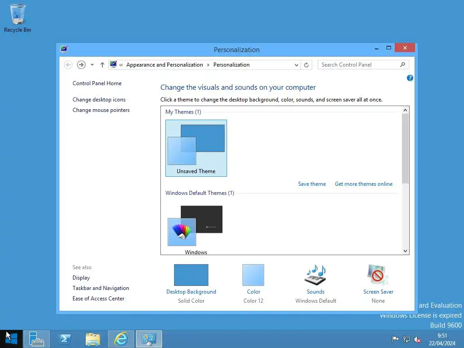Click Save theme link
This screenshot has height=348, width=464.
pyautogui.click(x=312, y=184)
